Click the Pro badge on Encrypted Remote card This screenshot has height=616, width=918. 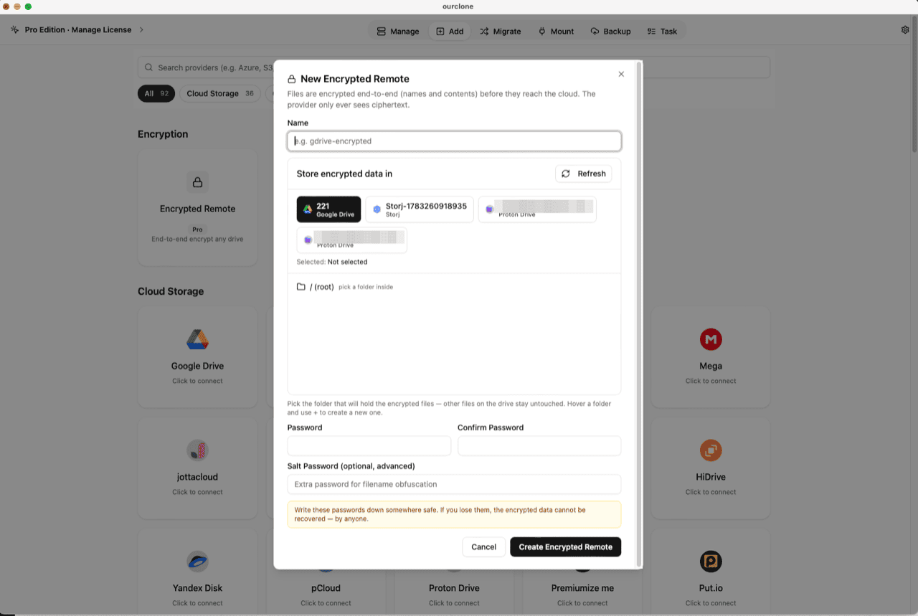(x=198, y=230)
